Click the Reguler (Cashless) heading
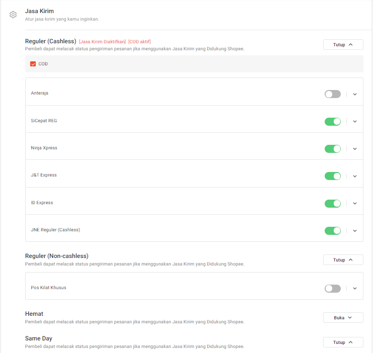373x353 pixels. (x=51, y=41)
